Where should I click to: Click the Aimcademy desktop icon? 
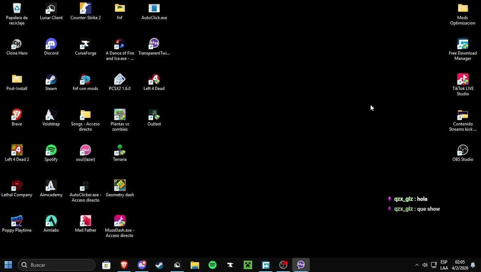[51, 189]
